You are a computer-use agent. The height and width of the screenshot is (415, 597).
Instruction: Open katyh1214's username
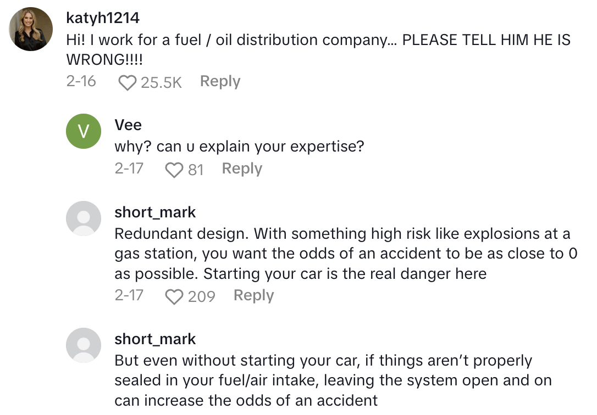(103, 18)
